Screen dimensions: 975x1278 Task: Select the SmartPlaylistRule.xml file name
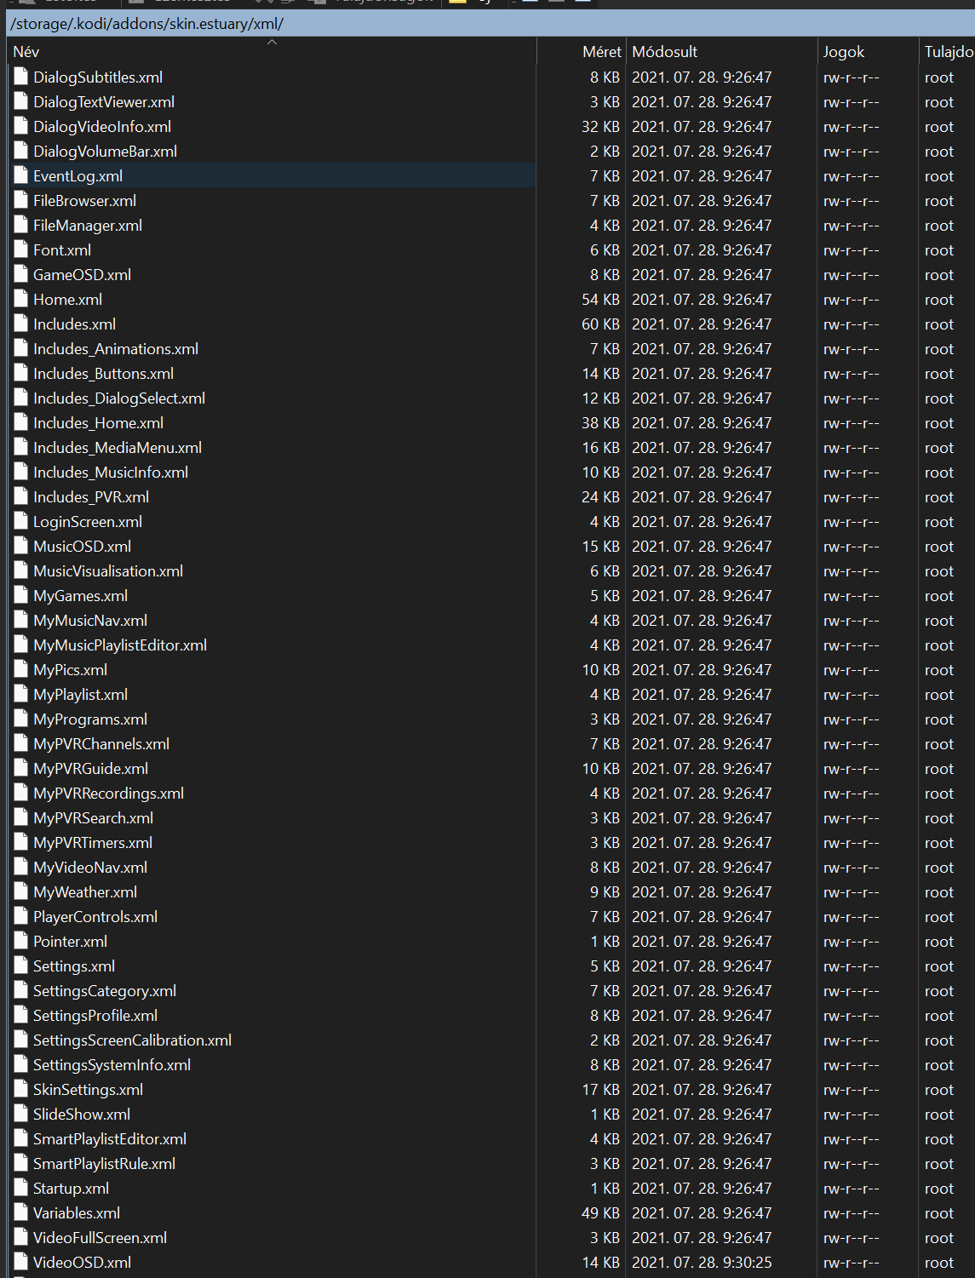[x=104, y=1163]
